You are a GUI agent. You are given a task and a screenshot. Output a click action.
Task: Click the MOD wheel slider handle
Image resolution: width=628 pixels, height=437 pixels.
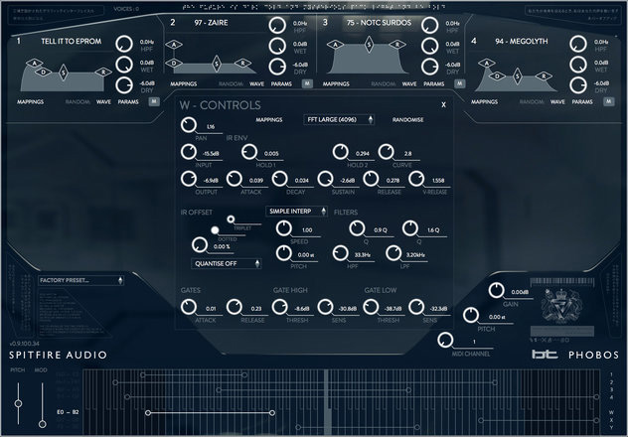(42, 424)
